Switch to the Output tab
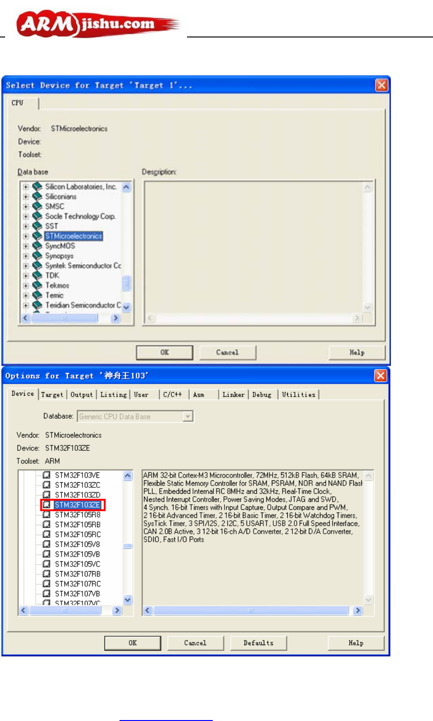 (82, 395)
